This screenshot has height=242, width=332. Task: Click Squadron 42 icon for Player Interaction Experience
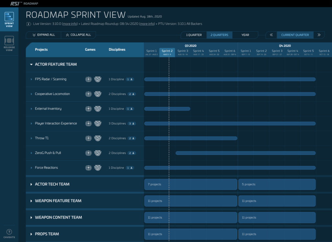98,123
